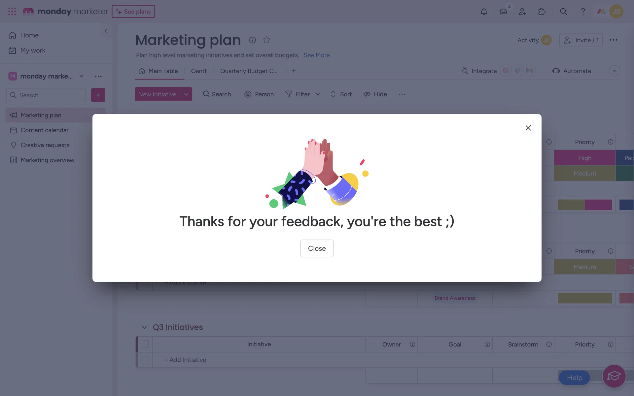Tick the checkbox beside Add Initiative row
The image size is (634, 396).
pos(145,360)
